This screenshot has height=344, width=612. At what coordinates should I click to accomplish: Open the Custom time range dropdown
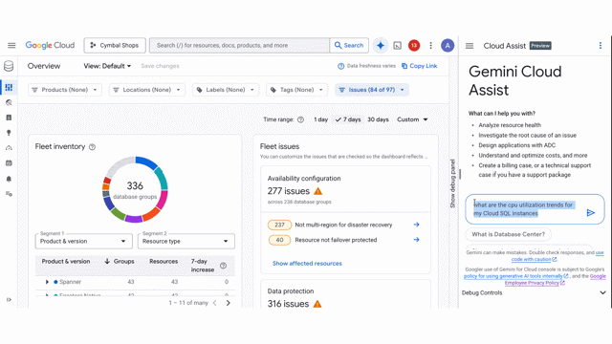click(x=412, y=119)
